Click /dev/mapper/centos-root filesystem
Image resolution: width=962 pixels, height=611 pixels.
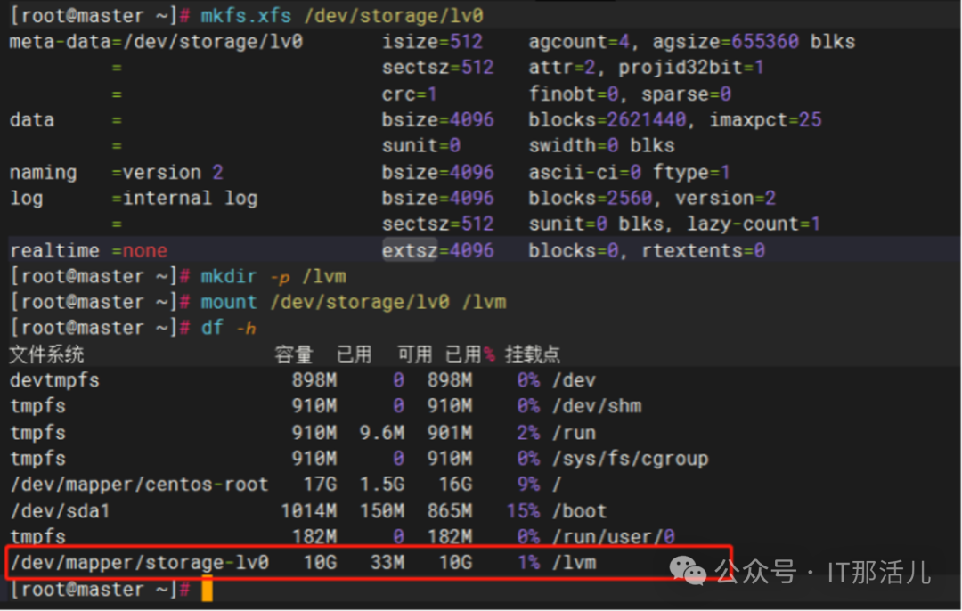[x=139, y=485]
